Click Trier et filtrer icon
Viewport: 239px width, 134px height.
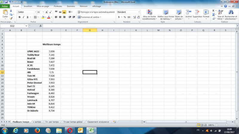point(220,15)
